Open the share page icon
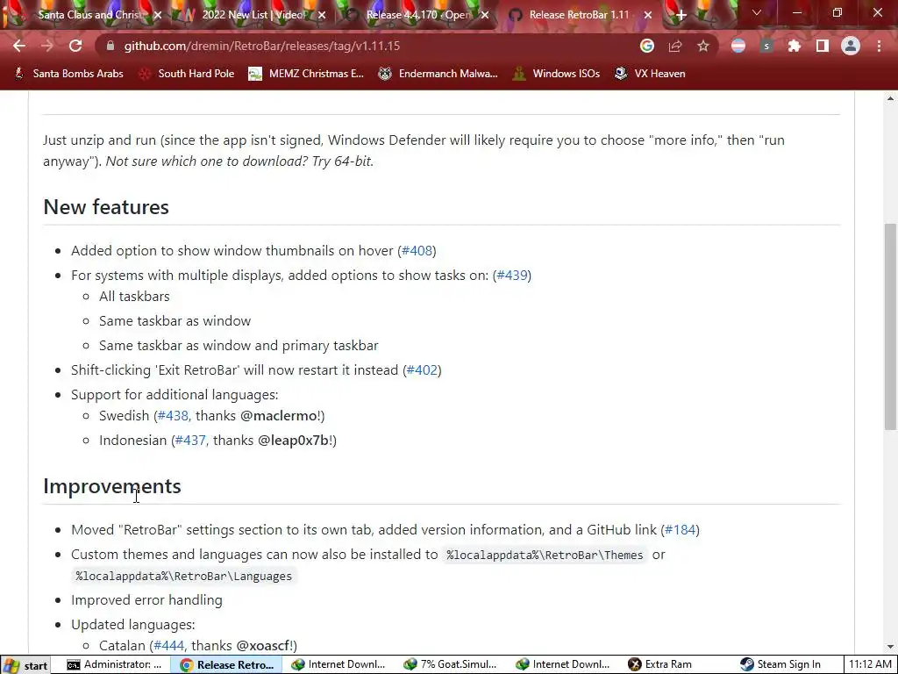 pyautogui.click(x=674, y=46)
